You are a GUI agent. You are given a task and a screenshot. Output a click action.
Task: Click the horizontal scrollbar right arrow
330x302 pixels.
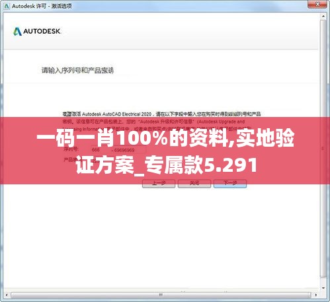316,295
